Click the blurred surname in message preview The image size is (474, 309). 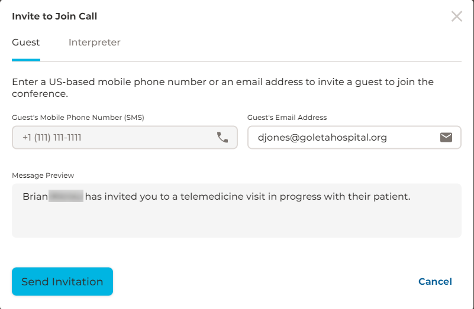coord(66,196)
